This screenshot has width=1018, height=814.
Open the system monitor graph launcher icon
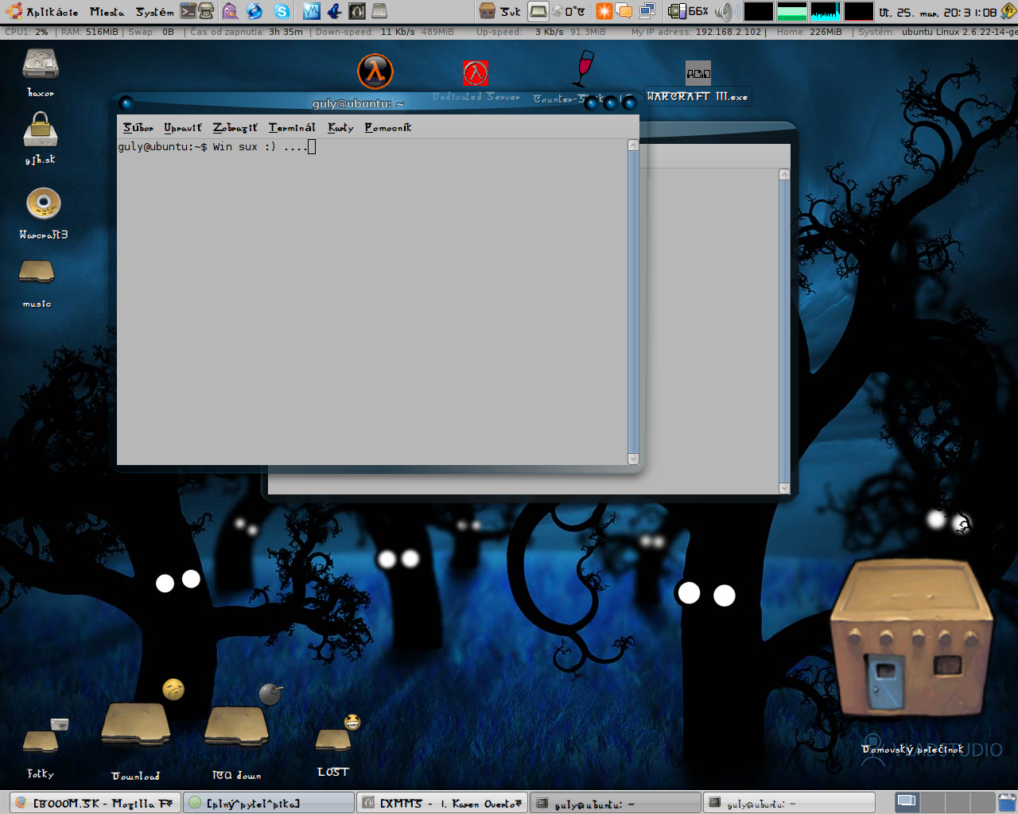pyautogui.click(x=312, y=11)
